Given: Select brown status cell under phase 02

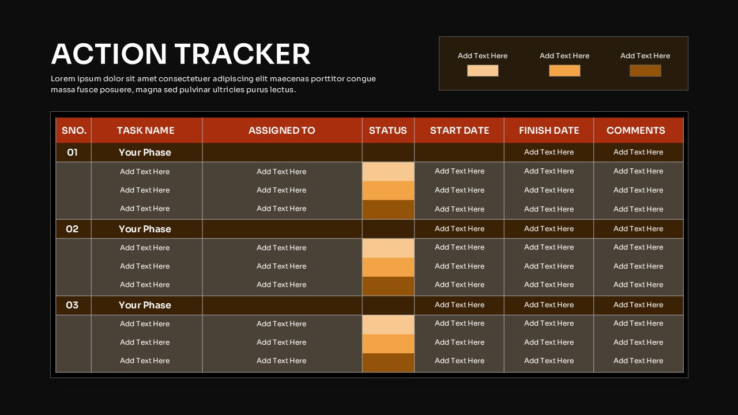Looking at the screenshot, I should 388,286.
